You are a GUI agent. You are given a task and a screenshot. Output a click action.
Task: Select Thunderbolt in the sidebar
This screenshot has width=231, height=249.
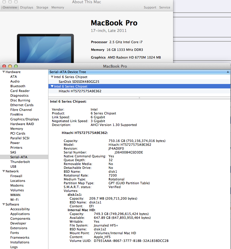coord(20,162)
